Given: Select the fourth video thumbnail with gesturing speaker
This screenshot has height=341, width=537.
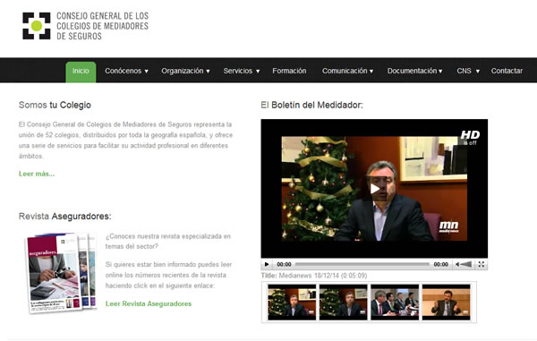Looking at the screenshot, I should pyautogui.click(x=447, y=303).
